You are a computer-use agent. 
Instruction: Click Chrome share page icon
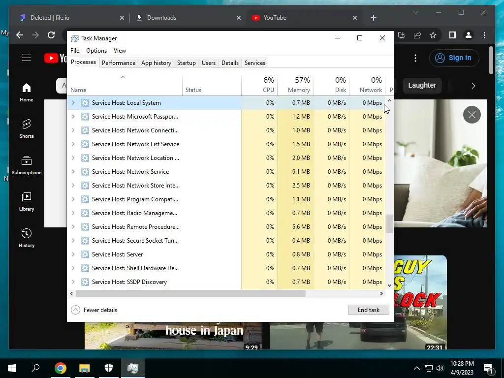[417, 35]
